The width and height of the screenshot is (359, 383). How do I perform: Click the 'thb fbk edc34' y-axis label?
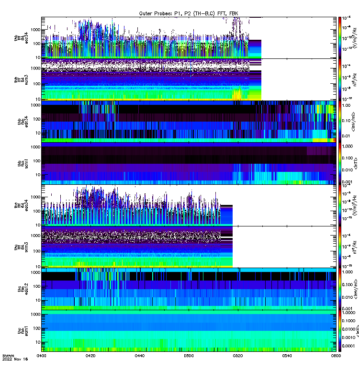[x=23, y=122]
